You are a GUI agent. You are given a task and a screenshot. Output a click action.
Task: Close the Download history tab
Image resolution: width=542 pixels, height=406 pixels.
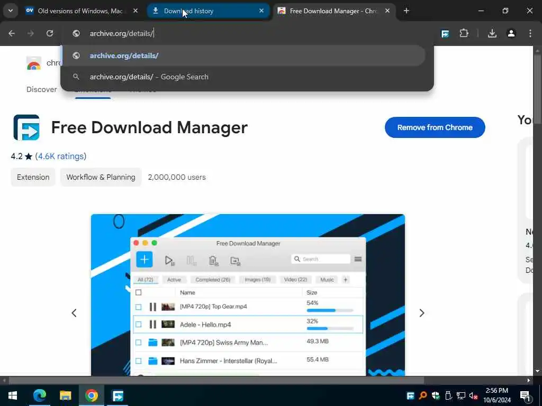tap(261, 11)
